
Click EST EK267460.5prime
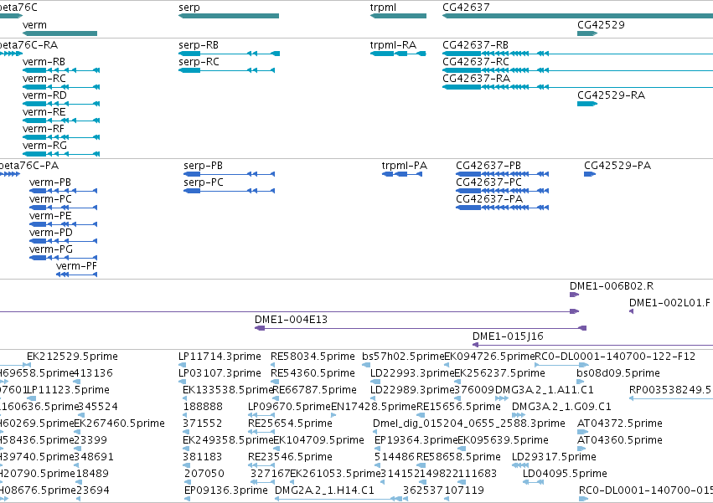click(119, 423)
